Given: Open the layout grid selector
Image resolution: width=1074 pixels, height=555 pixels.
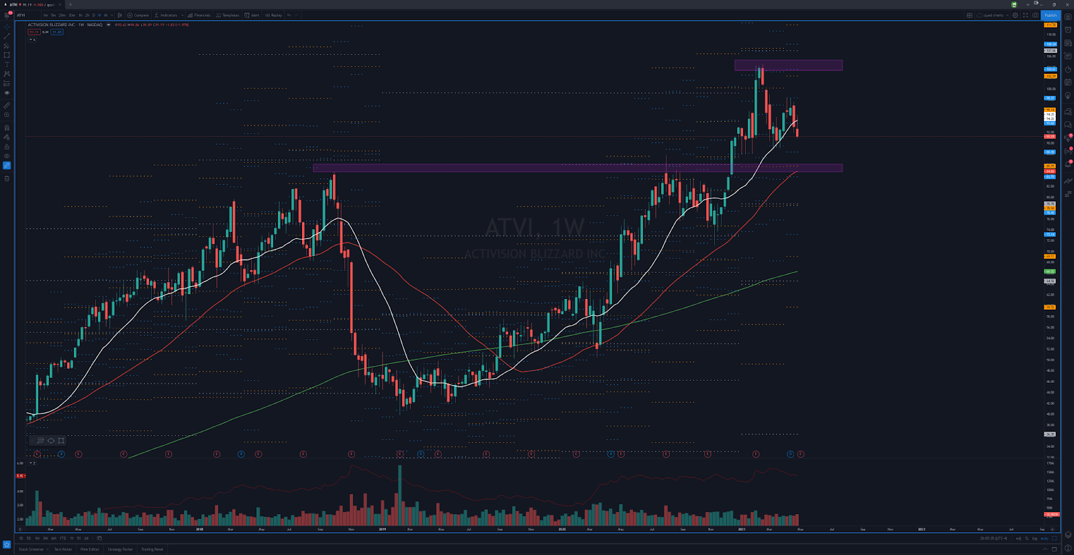Looking at the screenshot, I should click(x=969, y=15).
